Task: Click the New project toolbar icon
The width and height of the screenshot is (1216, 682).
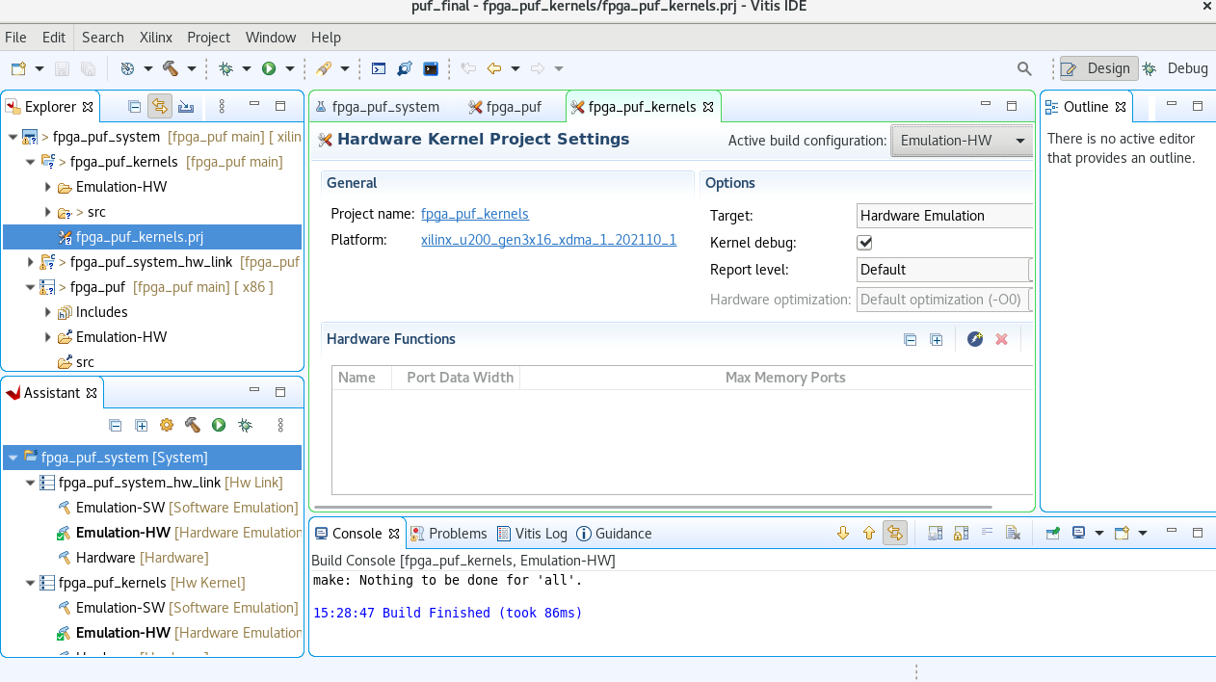Action: 18,68
